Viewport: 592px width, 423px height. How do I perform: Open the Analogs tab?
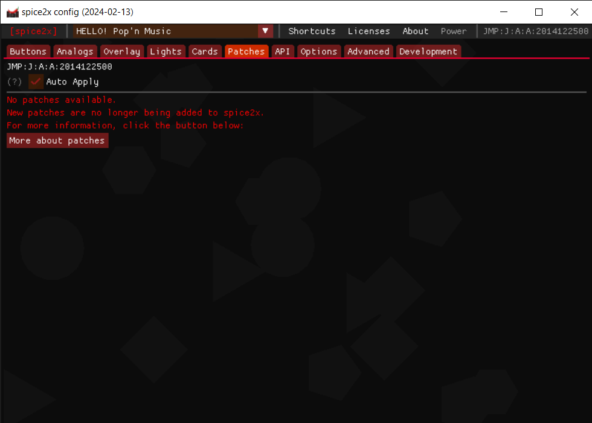[x=75, y=51]
